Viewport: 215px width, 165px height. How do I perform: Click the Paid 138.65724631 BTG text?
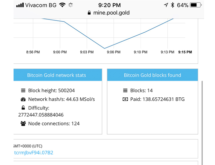point(157,99)
